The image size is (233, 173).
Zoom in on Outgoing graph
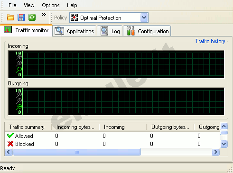tap(19, 95)
